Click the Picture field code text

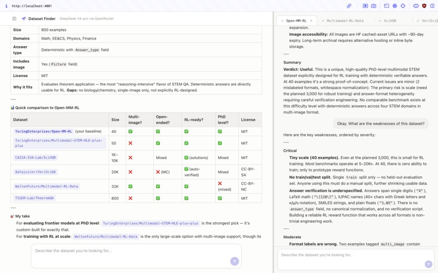pos(59,64)
